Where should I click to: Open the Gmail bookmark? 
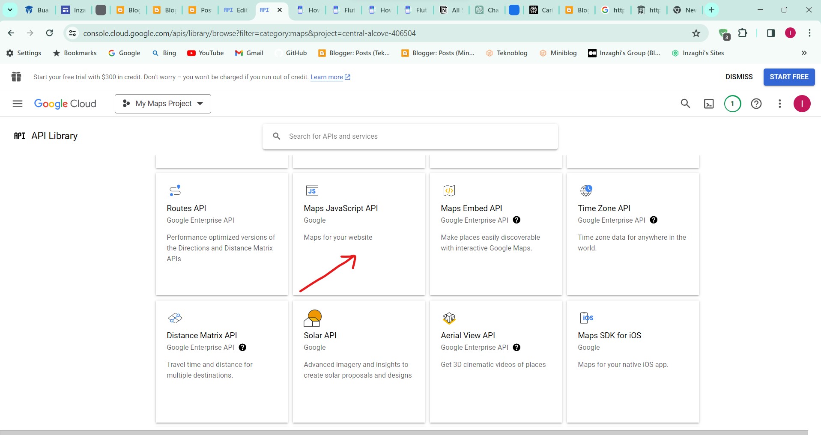pyautogui.click(x=249, y=53)
